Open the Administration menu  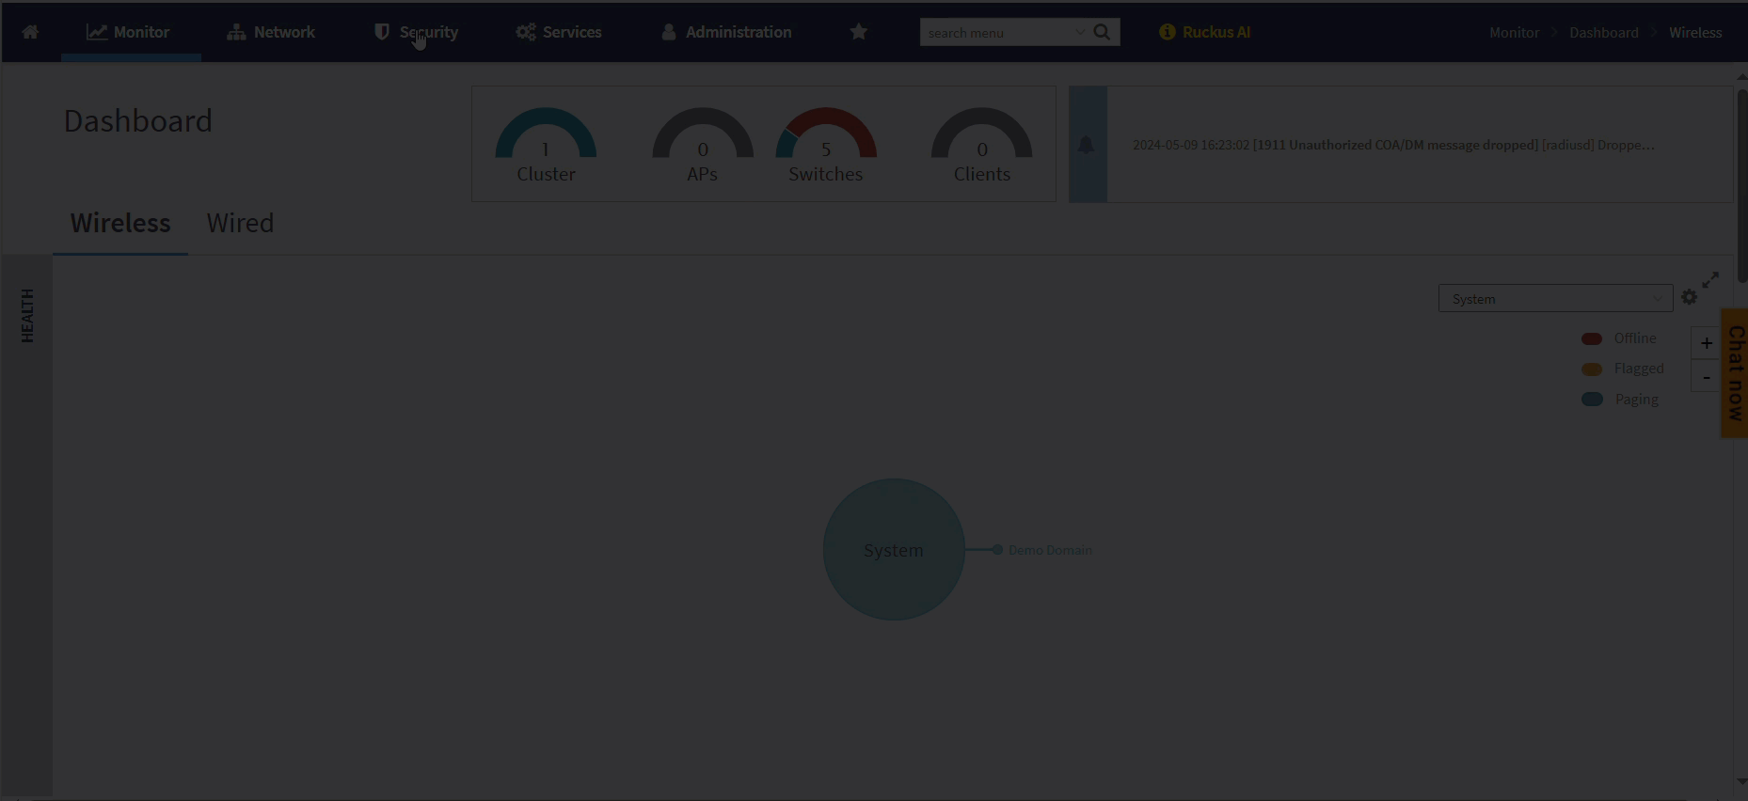[726, 32]
